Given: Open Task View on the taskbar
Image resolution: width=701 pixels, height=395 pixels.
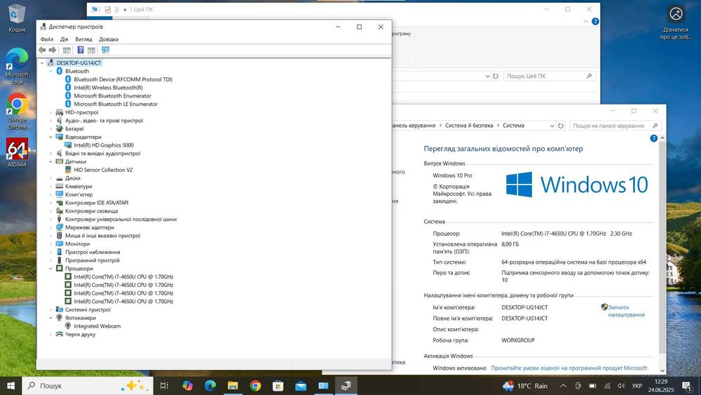Looking at the screenshot, I should pyautogui.click(x=164, y=386).
